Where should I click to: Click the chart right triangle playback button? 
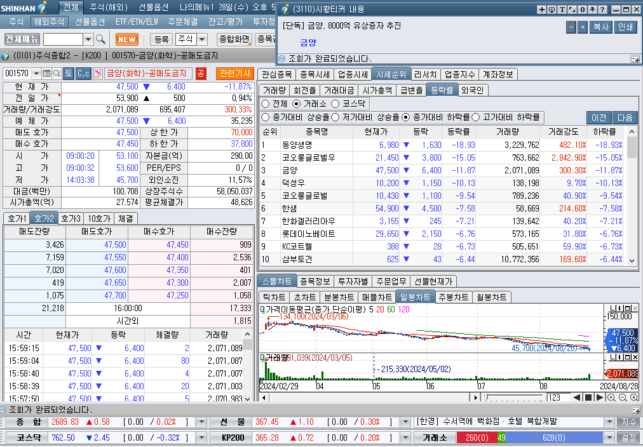coord(600,397)
